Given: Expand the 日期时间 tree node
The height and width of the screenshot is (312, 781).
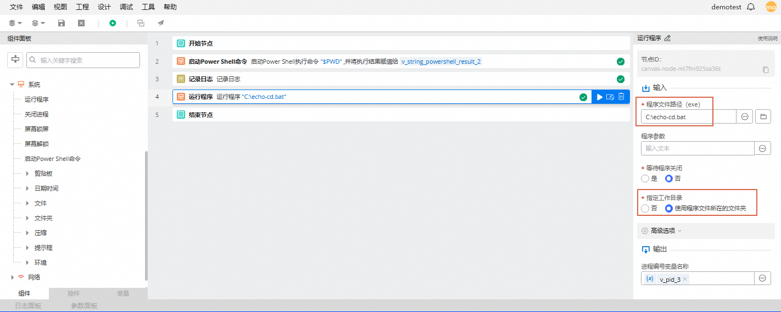Looking at the screenshot, I should [28, 188].
